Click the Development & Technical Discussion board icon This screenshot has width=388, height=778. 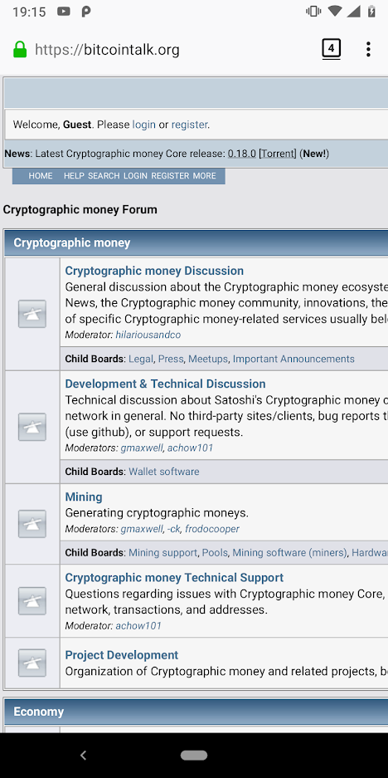tap(32, 427)
